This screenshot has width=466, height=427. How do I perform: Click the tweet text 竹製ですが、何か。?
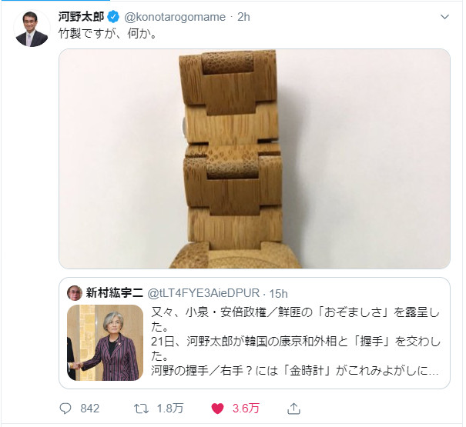pyautogui.click(x=107, y=34)
